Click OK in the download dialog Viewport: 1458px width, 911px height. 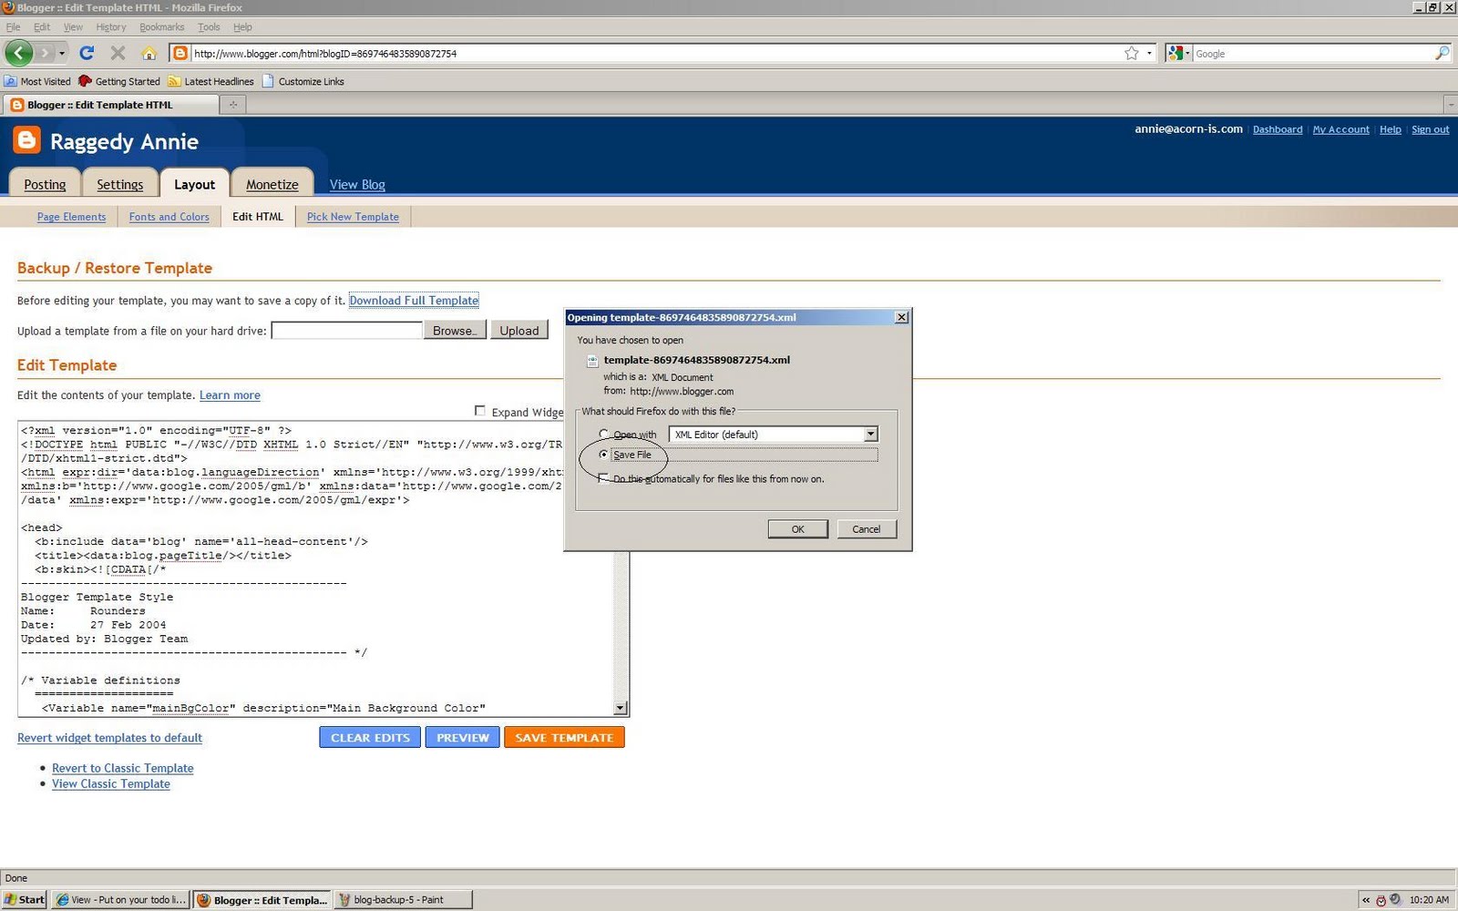click(797, 529)
